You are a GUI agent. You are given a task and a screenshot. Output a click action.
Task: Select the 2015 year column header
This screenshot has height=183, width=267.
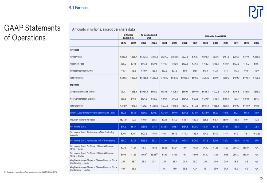[256, 43]
